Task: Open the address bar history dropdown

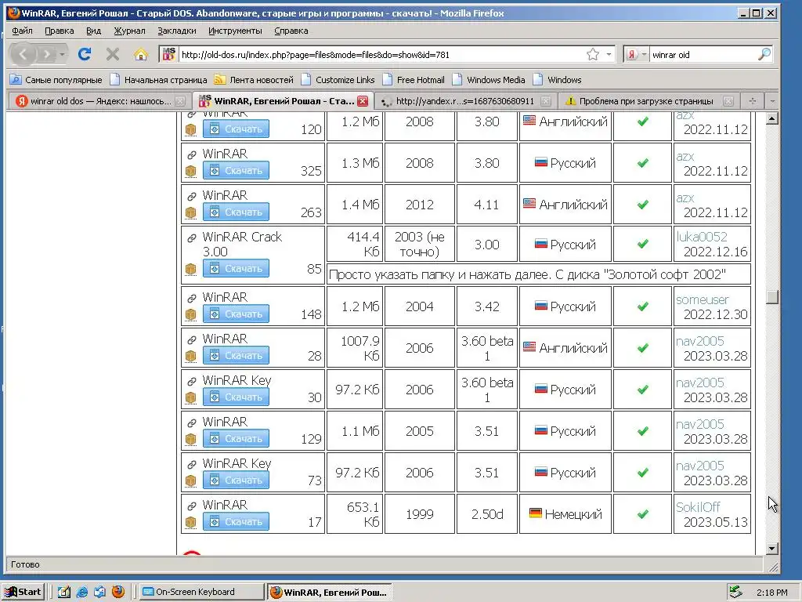Action: 609,54
